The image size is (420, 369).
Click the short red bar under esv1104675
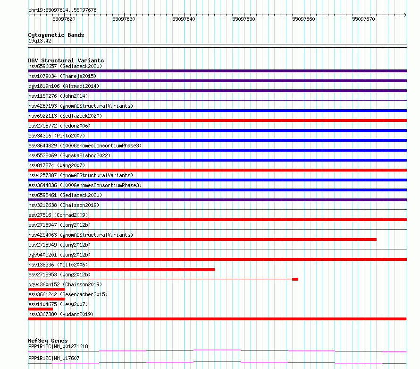(x=40, y=309)
